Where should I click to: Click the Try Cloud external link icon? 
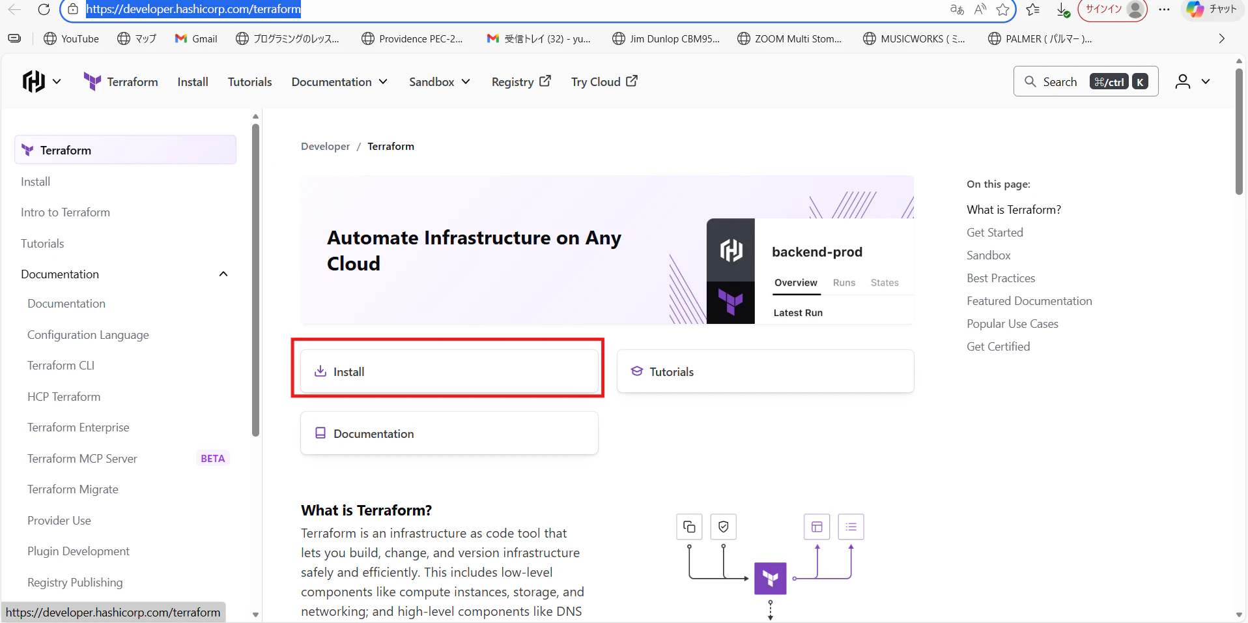tap(632, 81)
